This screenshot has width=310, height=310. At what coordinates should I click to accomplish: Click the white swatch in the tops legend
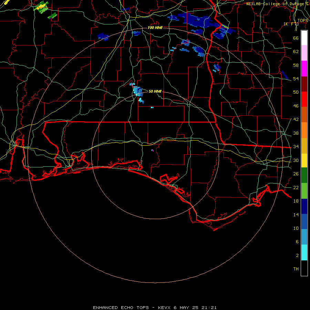point(304,38)
